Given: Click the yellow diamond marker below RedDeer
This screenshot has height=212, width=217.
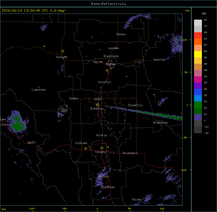Looking at the screenshot, I should [x=107, y=71].
